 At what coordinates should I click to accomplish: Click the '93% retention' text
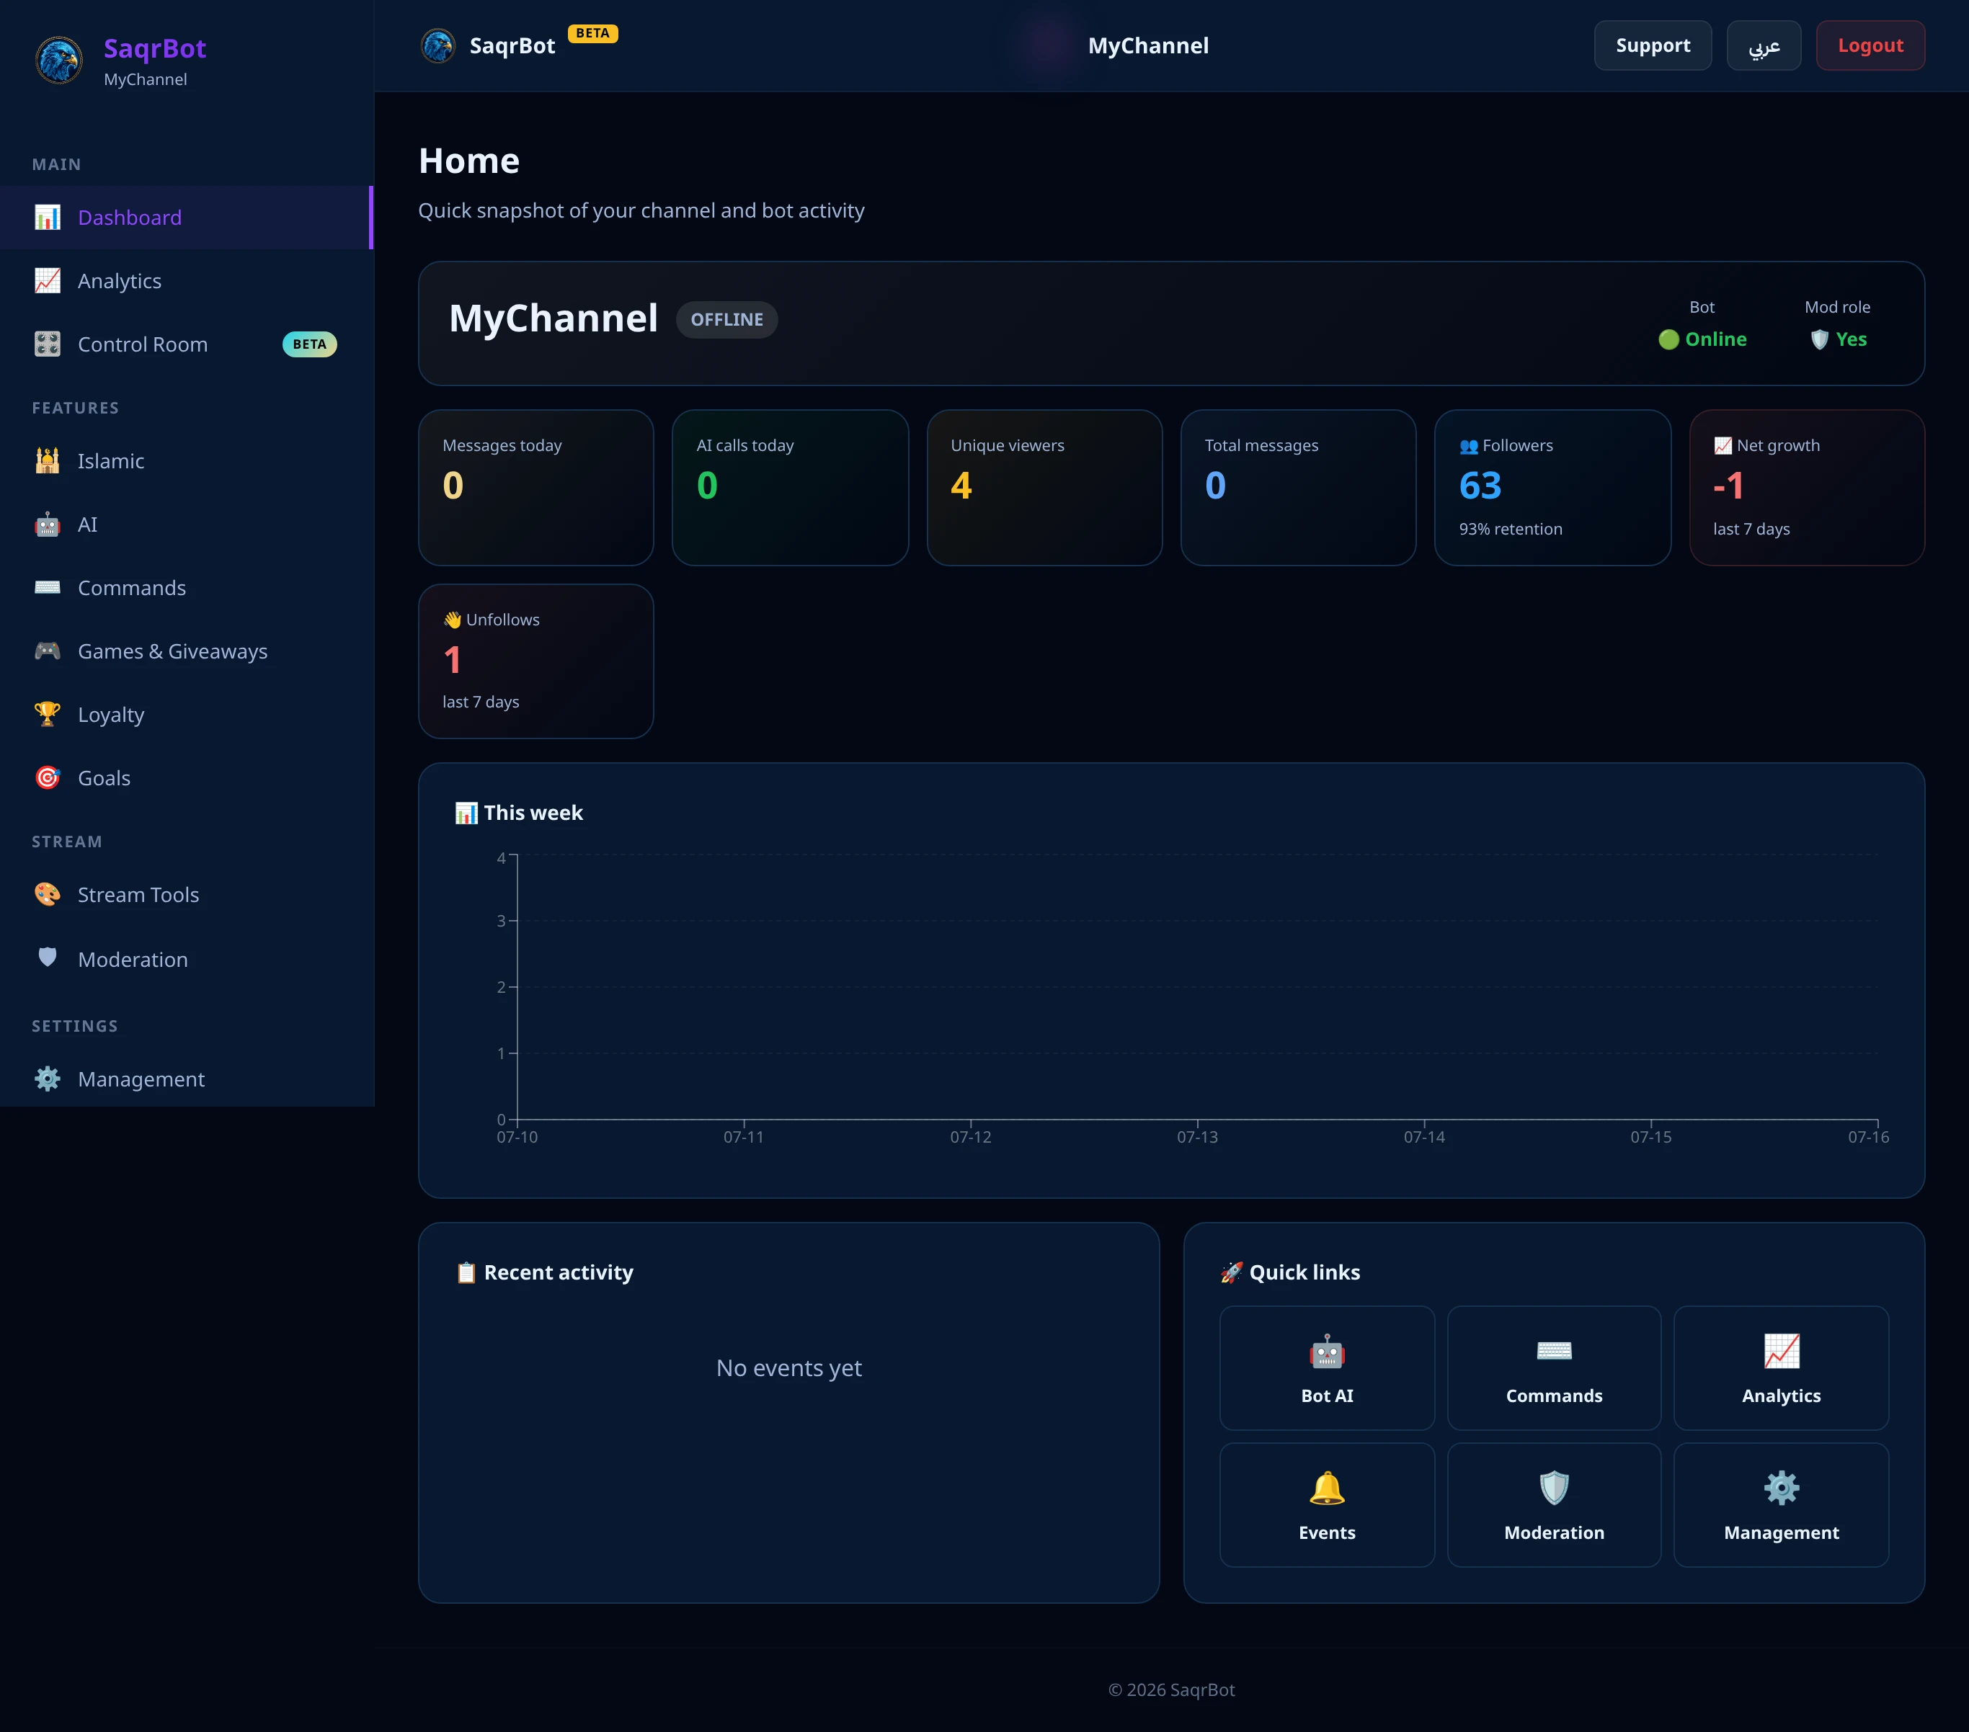coord(1511,530)
